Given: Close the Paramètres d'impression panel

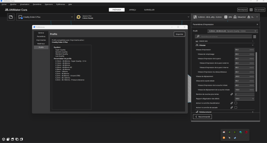Looking at the screenshot, I should coord(257,24).
